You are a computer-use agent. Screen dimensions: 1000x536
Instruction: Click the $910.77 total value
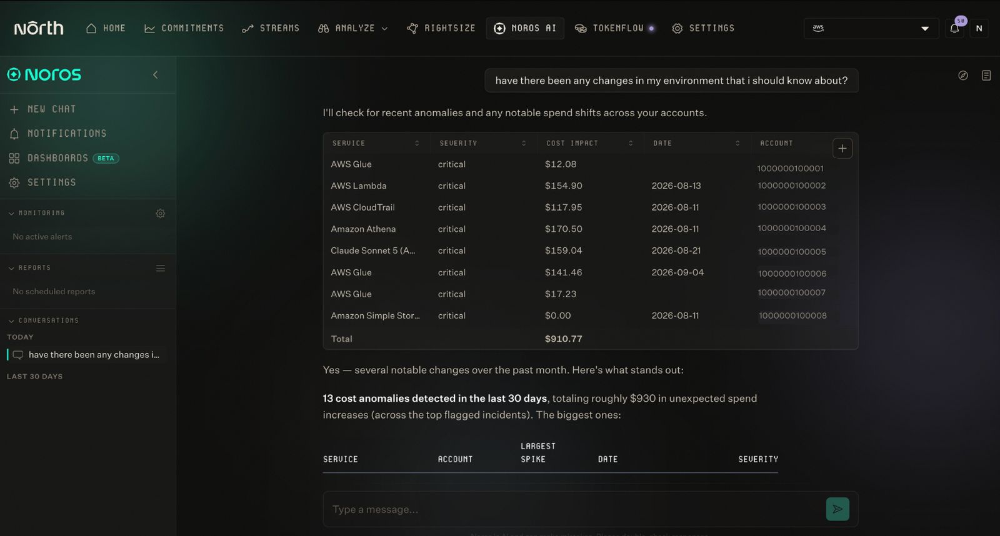[563, 339]
